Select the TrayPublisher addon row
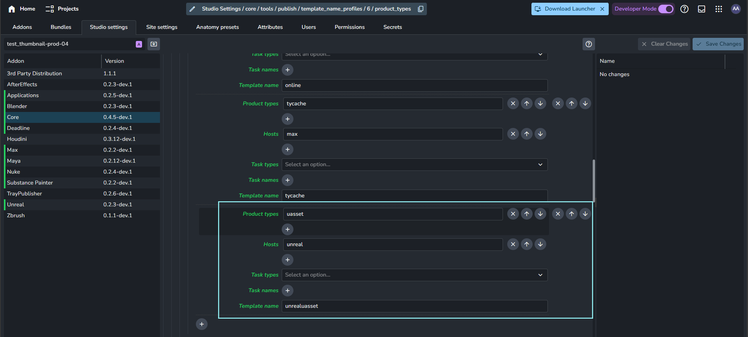The width and height of the screenshot is (748, 337). [82, 194]
